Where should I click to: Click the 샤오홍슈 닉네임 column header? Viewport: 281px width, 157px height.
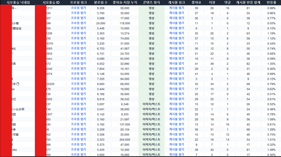pos(18,3)
